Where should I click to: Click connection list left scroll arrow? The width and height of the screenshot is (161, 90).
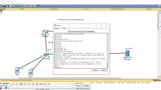(12, 87)
